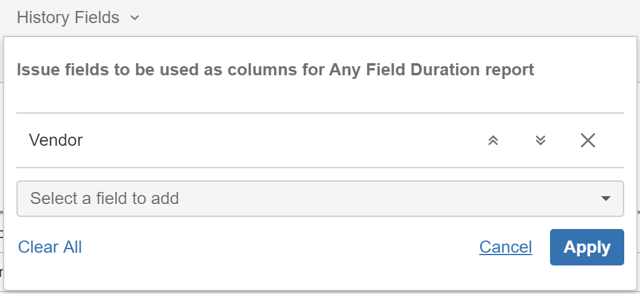Click the Clear All link
Screen dimensions: 640x294
[50, 247]
